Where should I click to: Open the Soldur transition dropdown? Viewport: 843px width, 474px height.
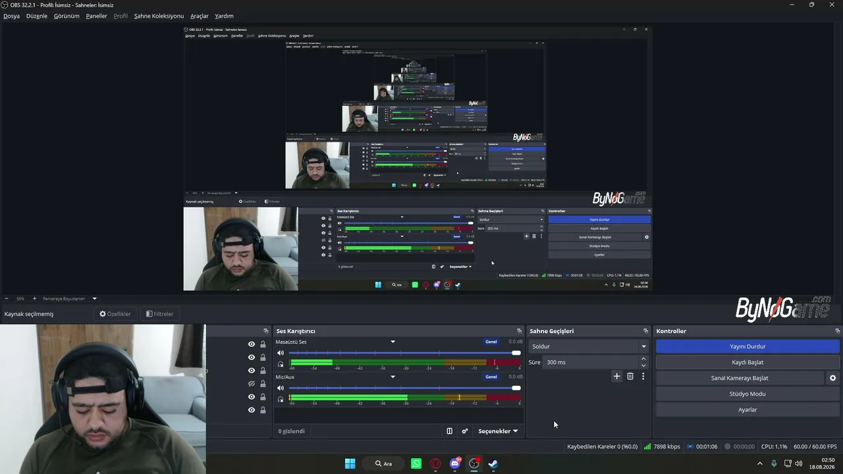(589, 346)
